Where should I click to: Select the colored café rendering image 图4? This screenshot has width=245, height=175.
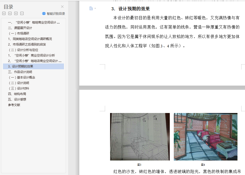(x=206, y=137)
